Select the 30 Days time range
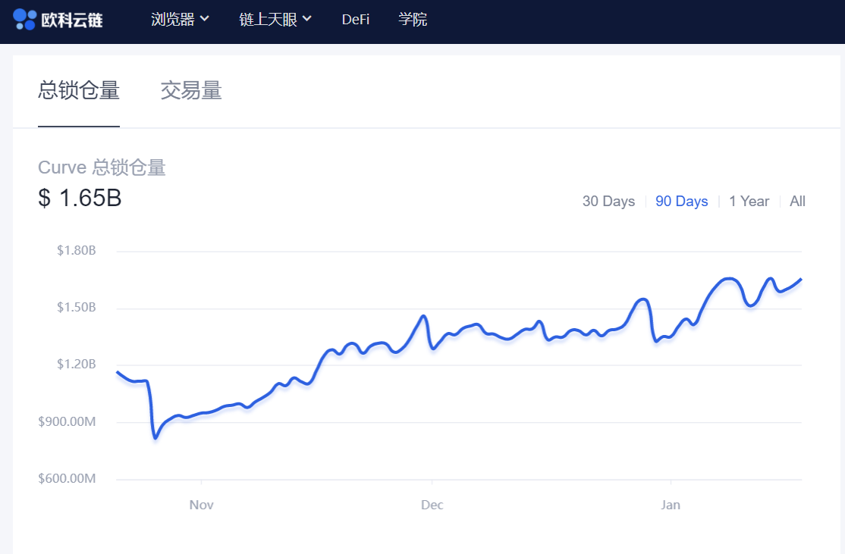This screenshot has width=845, height=554. [608, 202]
